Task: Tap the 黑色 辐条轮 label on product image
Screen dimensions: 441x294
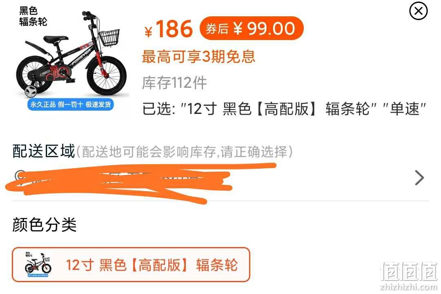Action: [33, 16]
